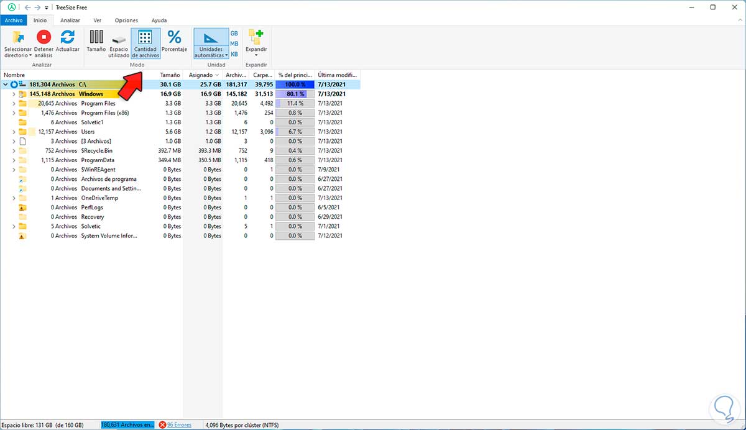The image size is (746, 430).
Task: Click the System Volume Information warning icon
Action: [x=23, y=236]
